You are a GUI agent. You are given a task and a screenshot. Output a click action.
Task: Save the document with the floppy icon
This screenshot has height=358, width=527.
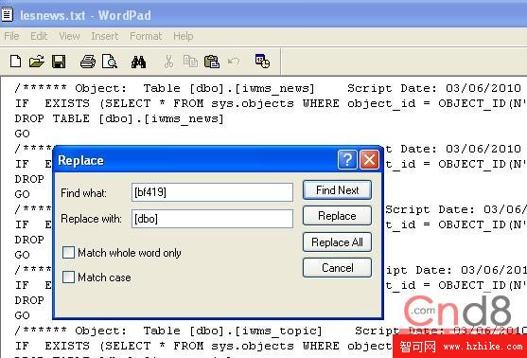click(x=59, y=62)
